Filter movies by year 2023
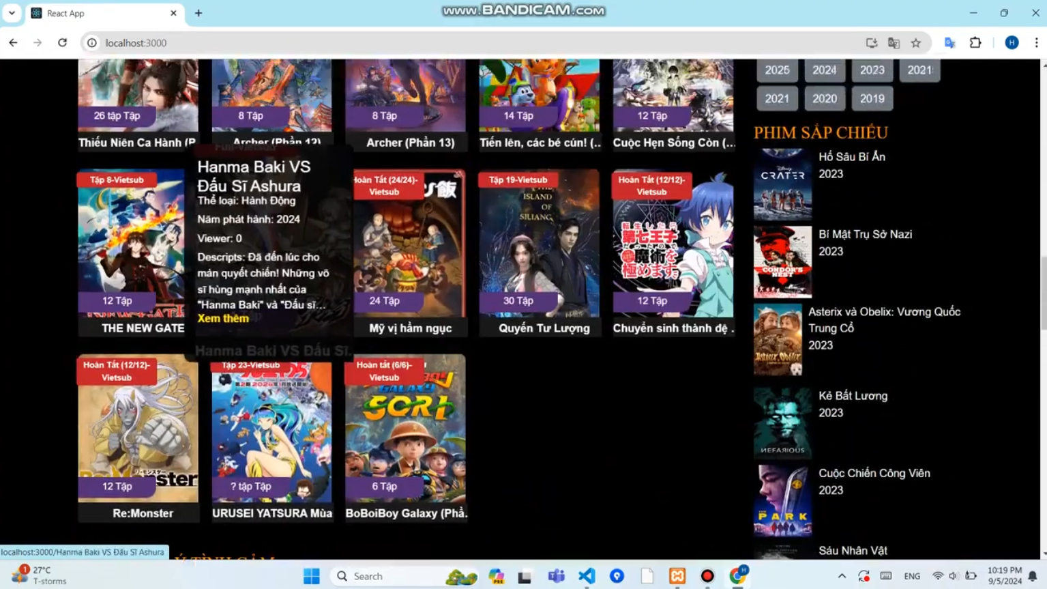 click(x=872, y=70)
